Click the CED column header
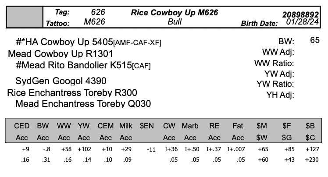The width and height of the screenshot is (328, 177). [x=22, y=126]
